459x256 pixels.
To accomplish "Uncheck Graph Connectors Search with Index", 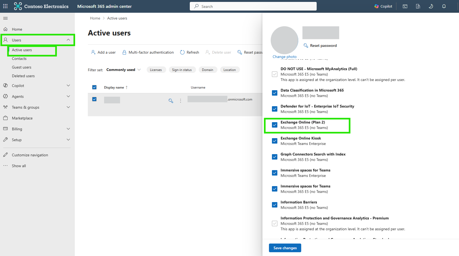I will coord(275,157).
